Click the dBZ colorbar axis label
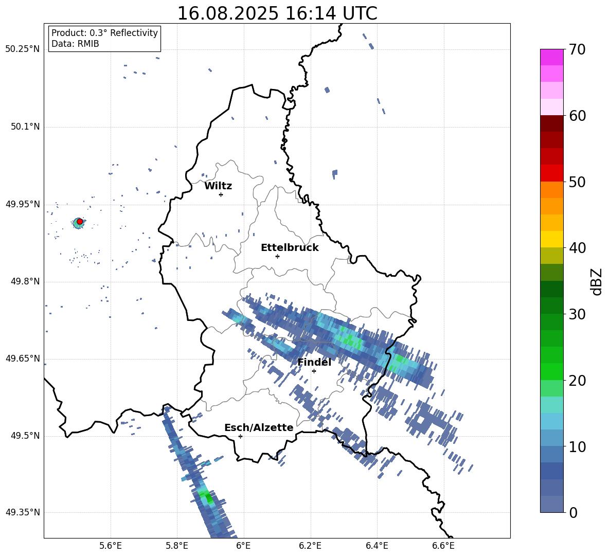Viewport: 609px width, 556px height. (x=597, y=281)
